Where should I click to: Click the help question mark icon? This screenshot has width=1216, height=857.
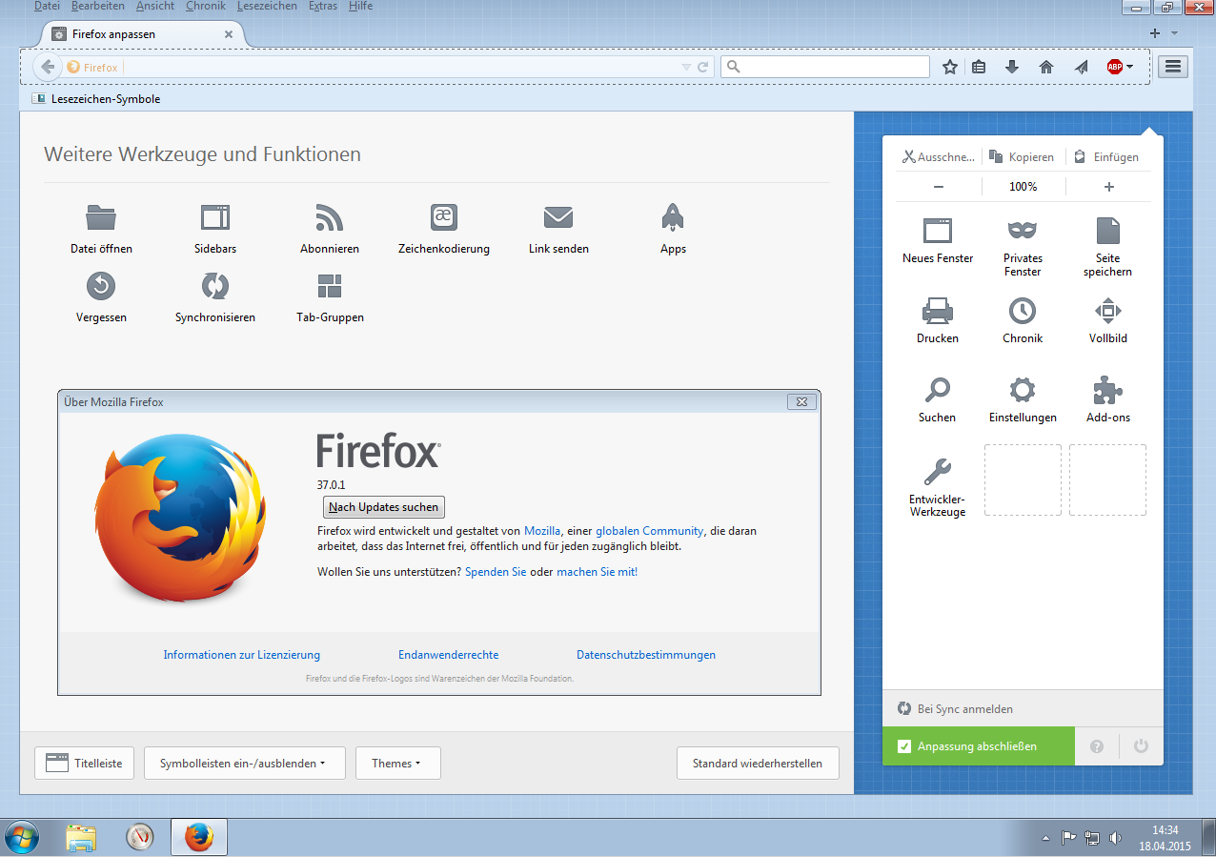point(1097,746)
